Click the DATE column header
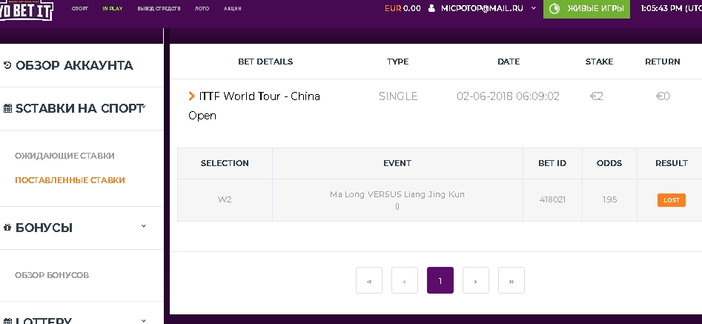The height and width of the screenshot is (324, 702). [509, 62]
